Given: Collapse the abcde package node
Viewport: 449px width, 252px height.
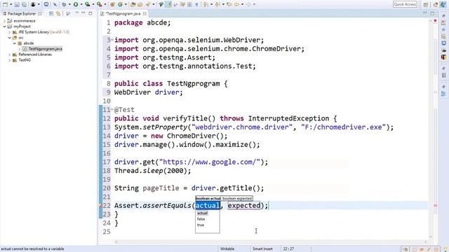Looking at the screenshot, I should [14, 43].
